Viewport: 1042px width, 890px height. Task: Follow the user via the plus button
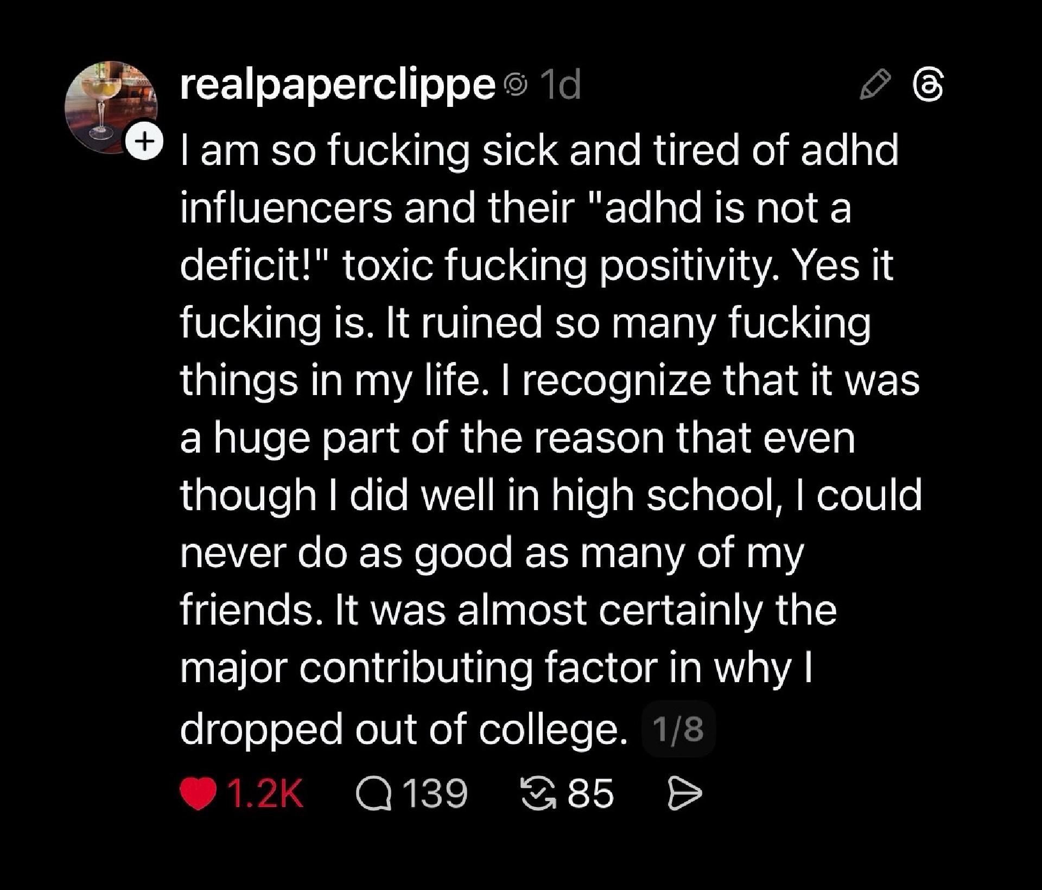click(144, 142)
